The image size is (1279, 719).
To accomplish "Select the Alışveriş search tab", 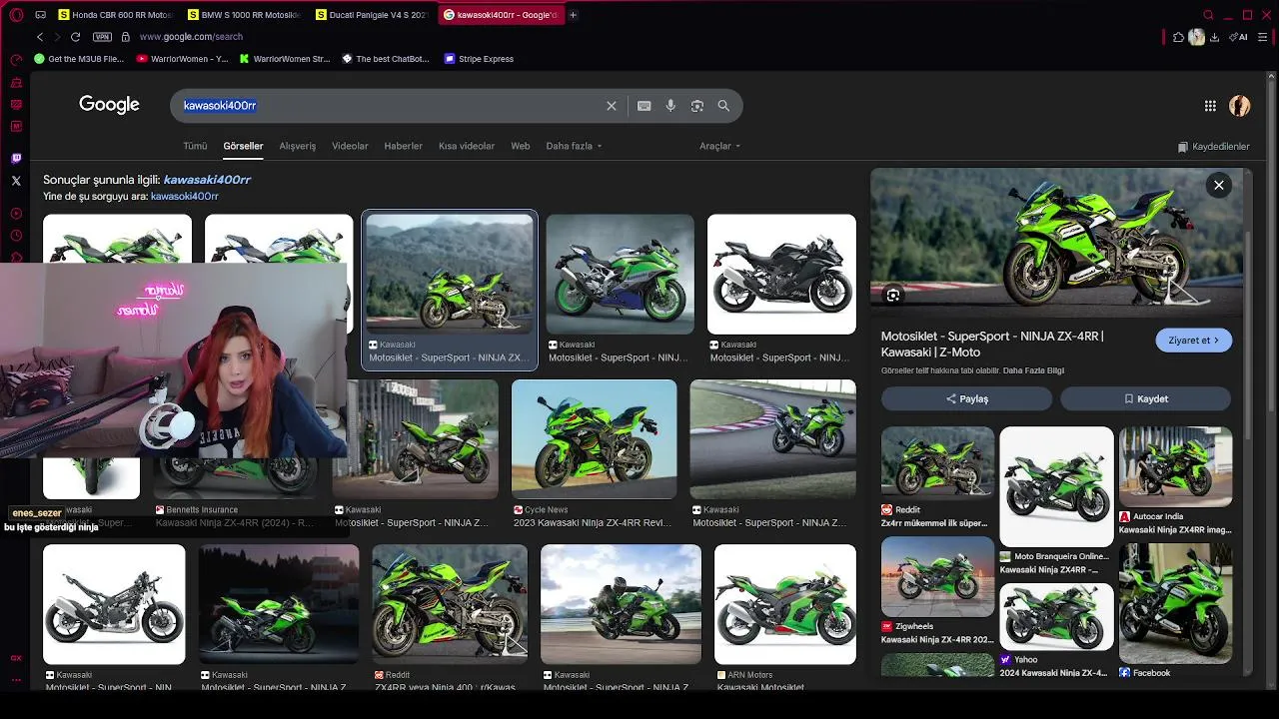I will [x=297, y=146].
